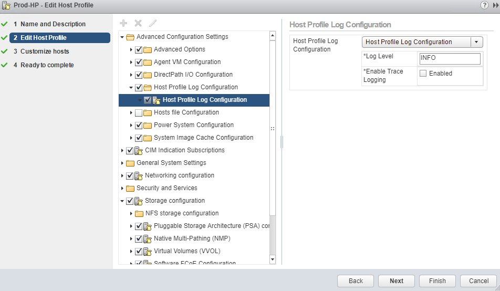The width and height of the screenshot is (500, 291).
Task: Click the Log Level input field
Action: 450,58
